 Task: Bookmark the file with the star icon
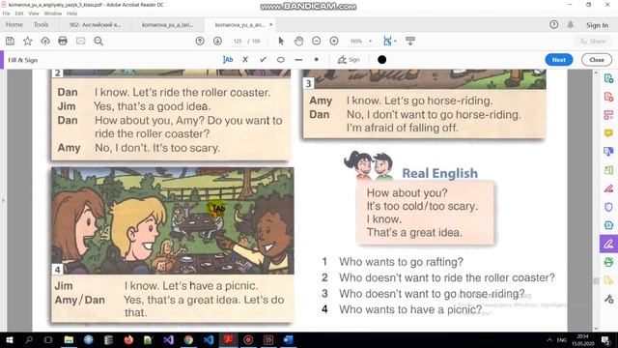click(28, 41)
